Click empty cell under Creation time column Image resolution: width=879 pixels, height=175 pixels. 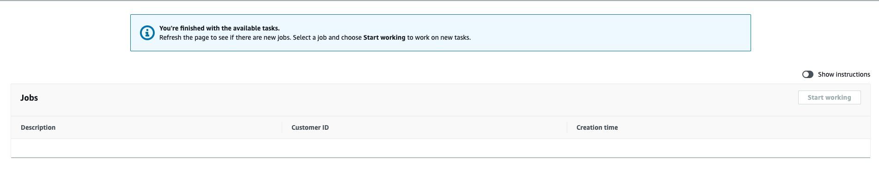pos(719,148)
